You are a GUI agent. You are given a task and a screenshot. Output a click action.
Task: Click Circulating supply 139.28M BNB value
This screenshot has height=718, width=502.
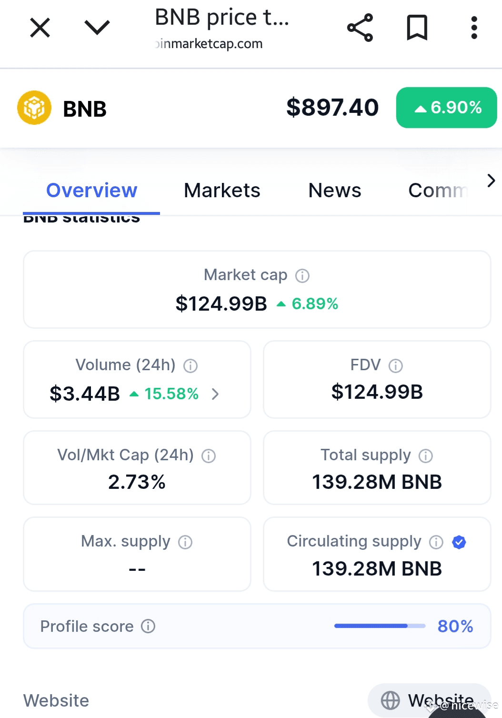click(x=377, y=569)
